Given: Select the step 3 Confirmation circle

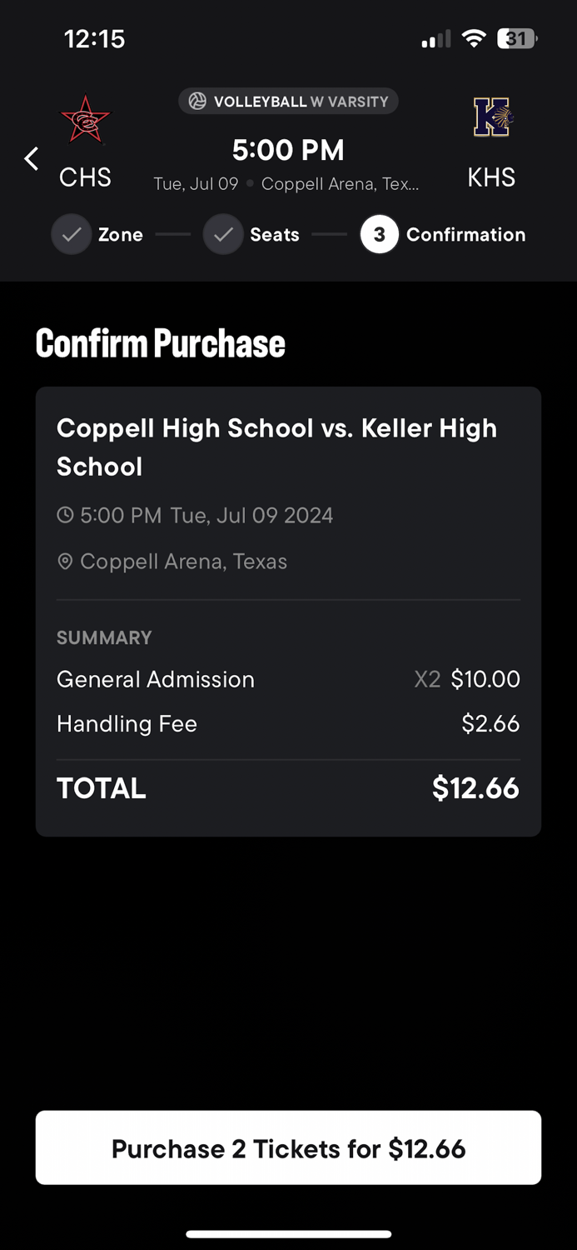Looking at the screenshot, I should click(x=379, y=235).
